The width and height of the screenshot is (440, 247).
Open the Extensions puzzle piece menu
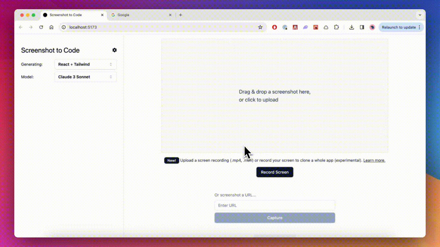[x=336, y=27]
